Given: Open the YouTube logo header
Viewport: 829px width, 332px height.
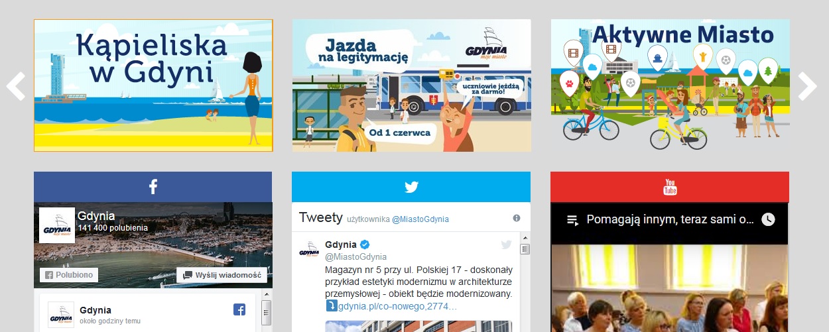Looking at the screenshot, I should pyautogui.click(x=670, y=187).
